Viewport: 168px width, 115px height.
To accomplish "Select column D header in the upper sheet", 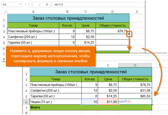I will click(112, 11).
